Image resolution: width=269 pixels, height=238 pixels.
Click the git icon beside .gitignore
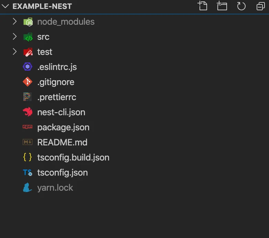point(28,82)
